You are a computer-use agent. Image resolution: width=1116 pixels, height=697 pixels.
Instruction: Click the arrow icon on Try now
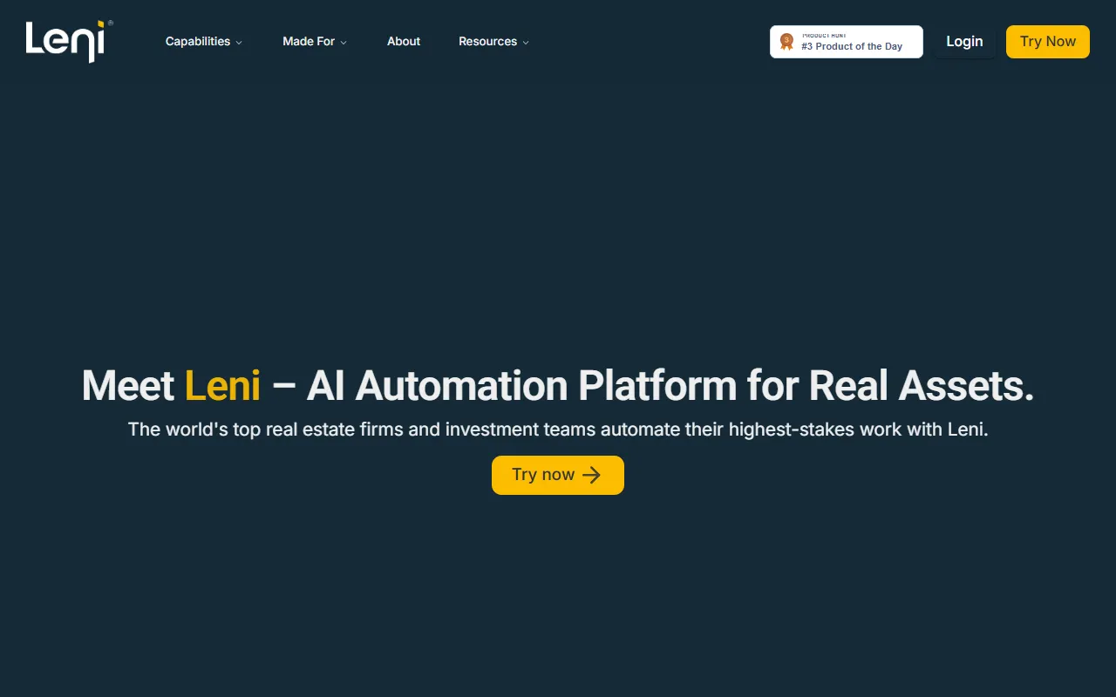click(592, 475)
